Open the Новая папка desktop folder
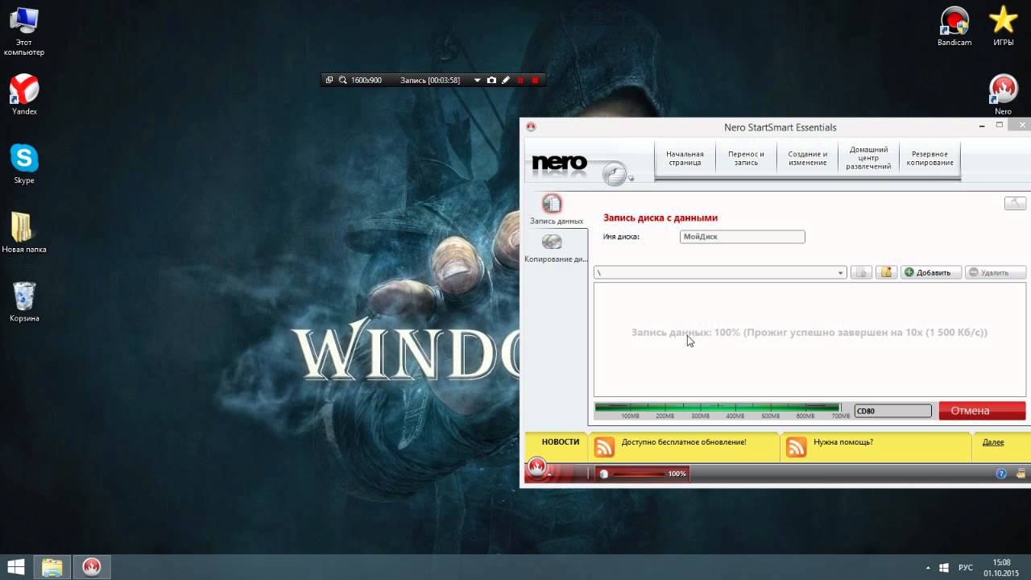This screenshot has width=1031, height=580. click(24, 233)
